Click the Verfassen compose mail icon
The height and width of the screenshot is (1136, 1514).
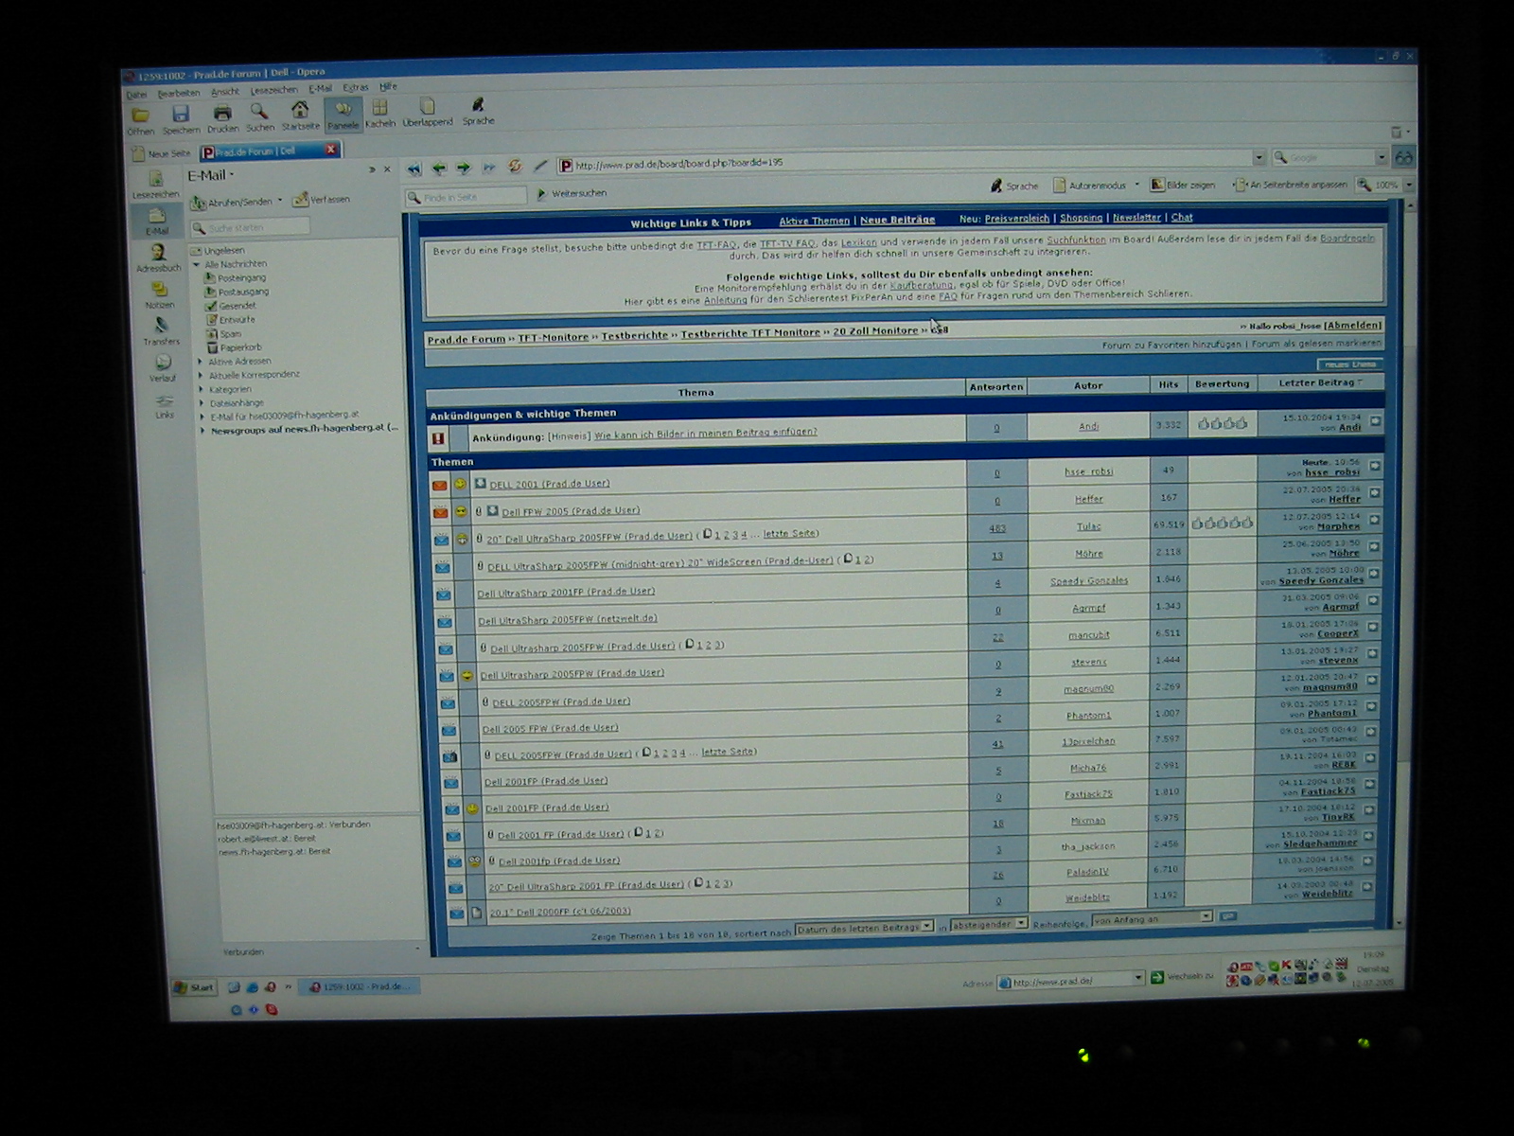click(x=302, y=200)
